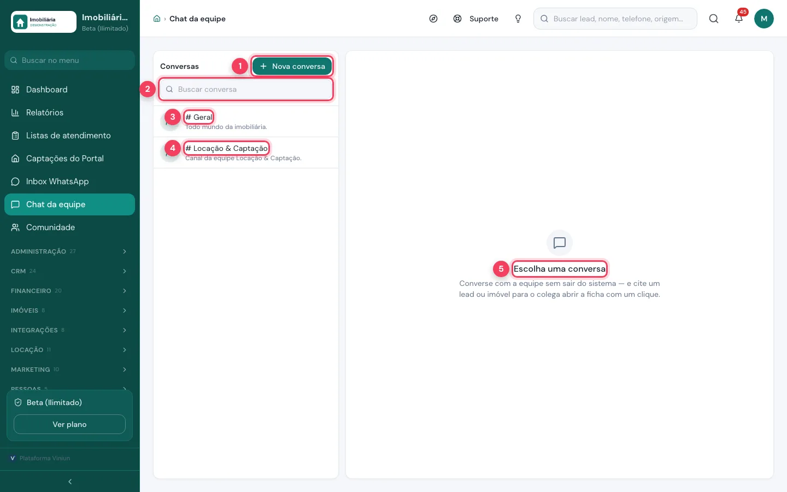Click the Conversas panel heading
The width and height of the screenshot is (787, 492).
coord(179,66)
